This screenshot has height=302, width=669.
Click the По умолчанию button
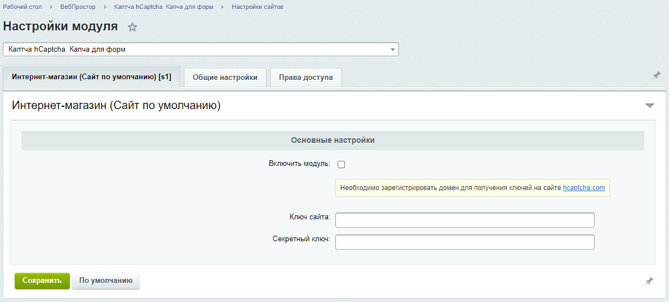(x=106, y=281)
